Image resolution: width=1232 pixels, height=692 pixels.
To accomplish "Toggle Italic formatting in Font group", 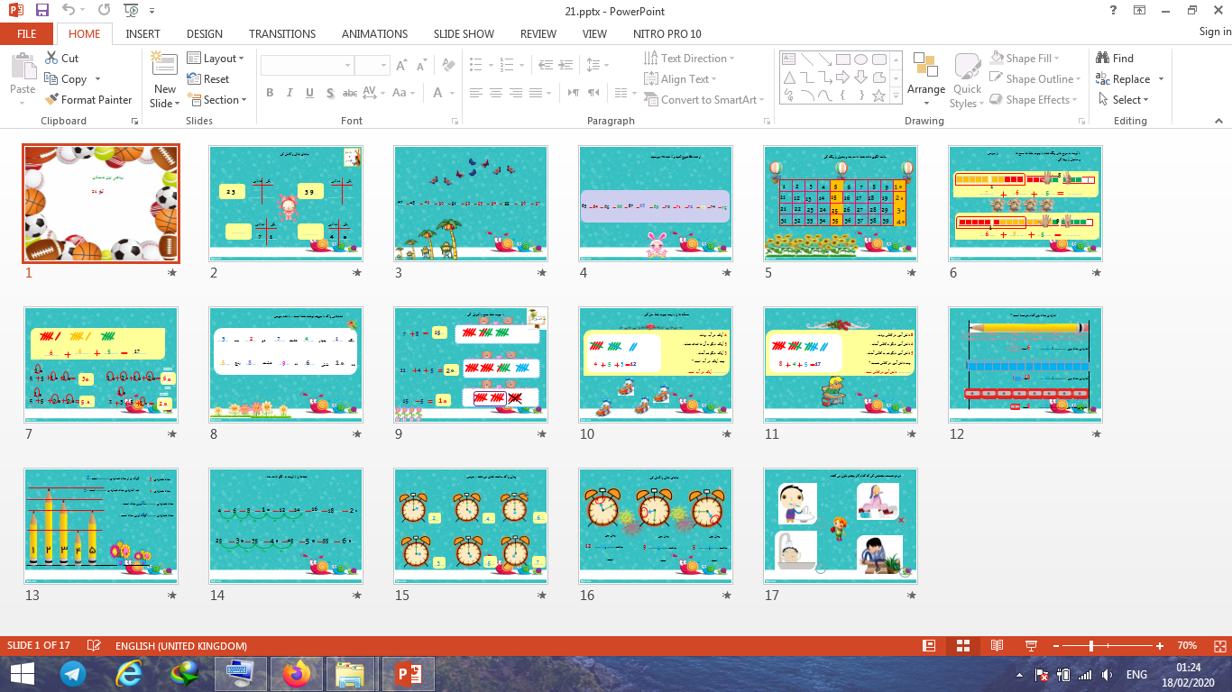I will point(289,93).
